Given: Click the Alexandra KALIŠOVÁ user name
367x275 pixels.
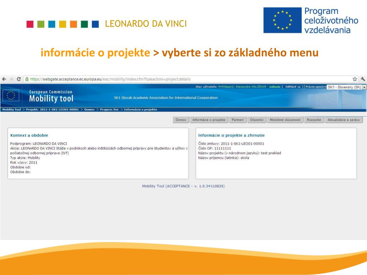Looking at the screenshot, I should coord(251,87).
